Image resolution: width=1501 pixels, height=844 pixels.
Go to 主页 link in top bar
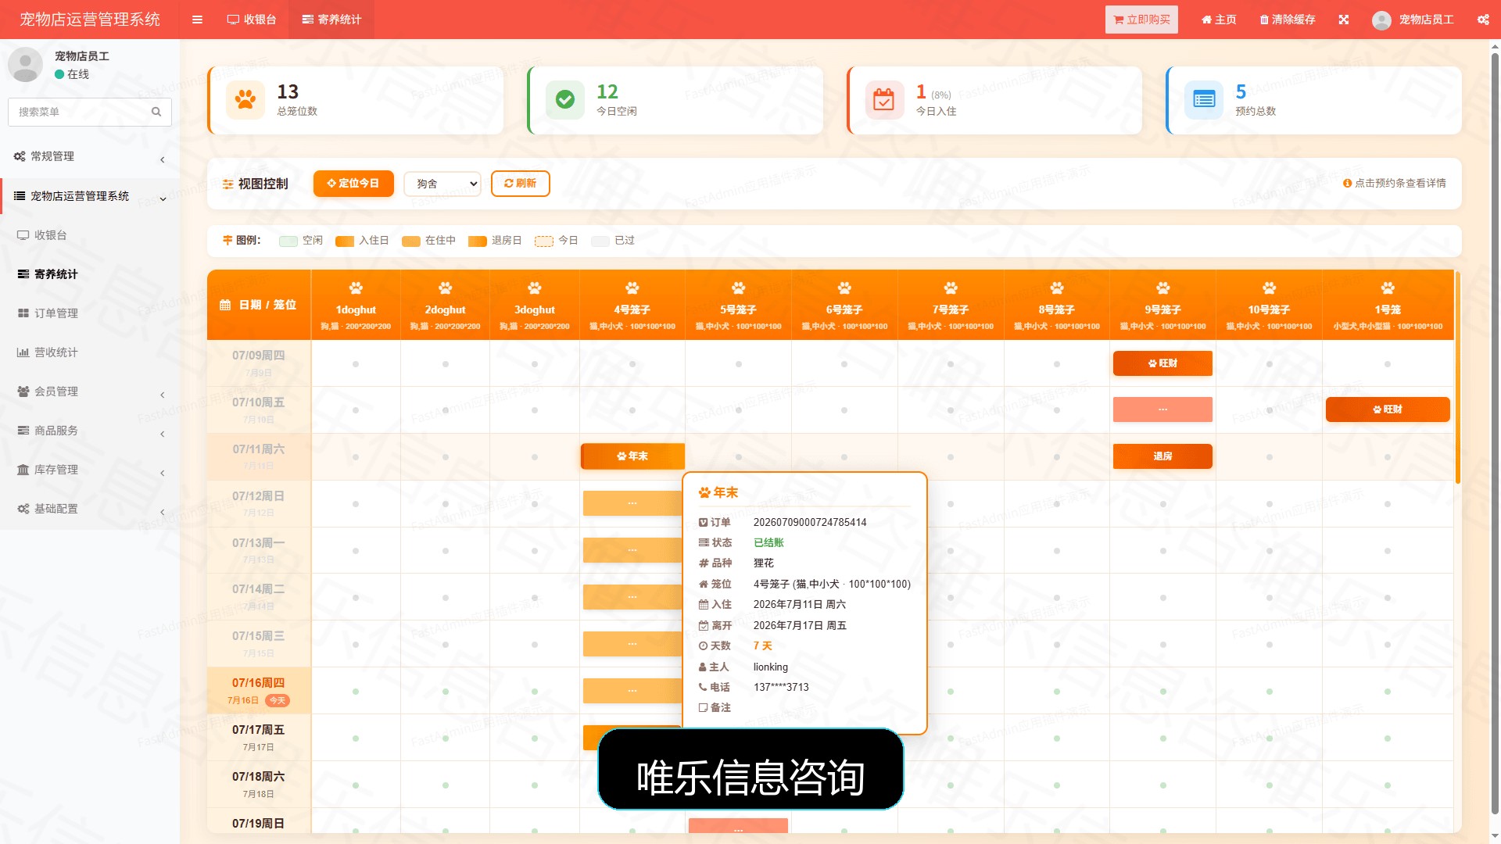pyautogui.click(x=1219, y=20)
